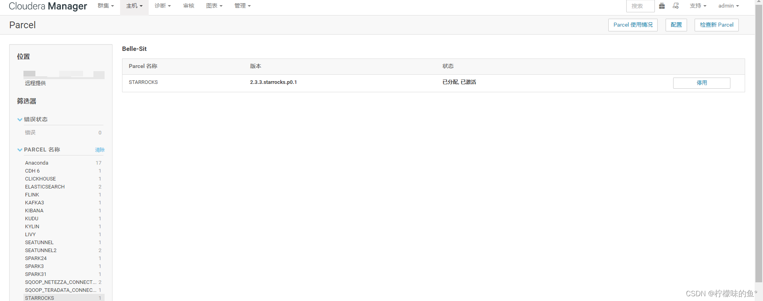Click the 检查新 Parcel button
Viewport: 763px width, 301px height.
[x=716, y=25]
